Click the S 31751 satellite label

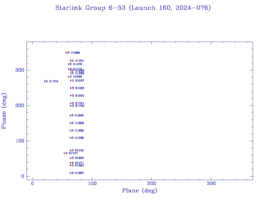click(78, 103)
